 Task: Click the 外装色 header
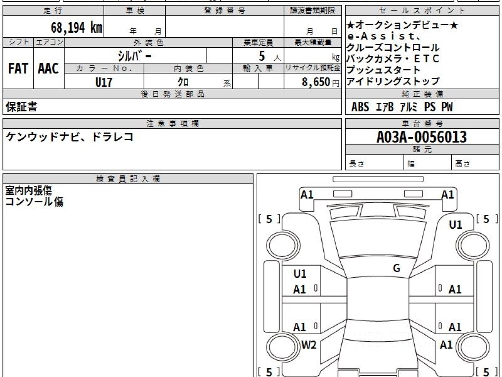(x=149, y=42)
